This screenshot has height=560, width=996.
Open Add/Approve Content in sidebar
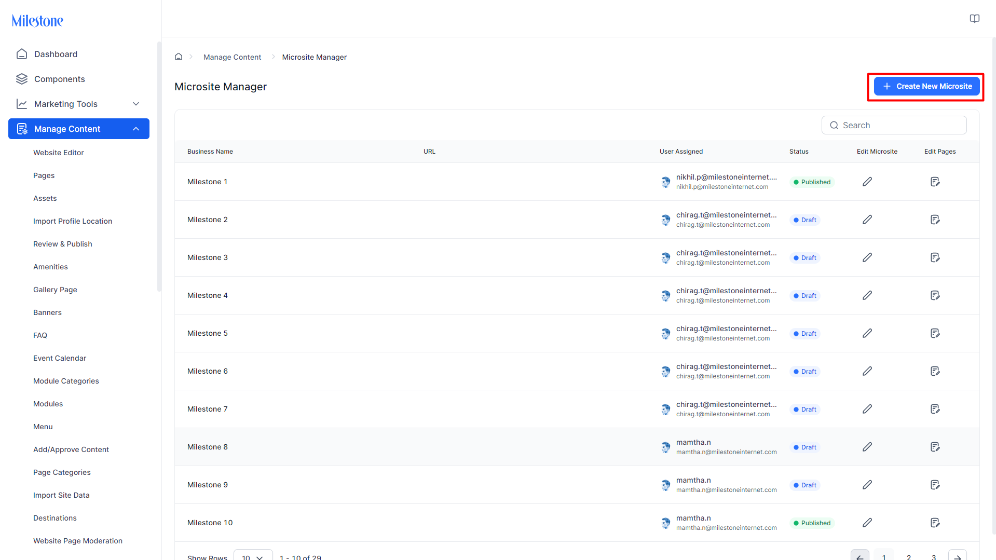pyautogui.click(x=71, y=449)
